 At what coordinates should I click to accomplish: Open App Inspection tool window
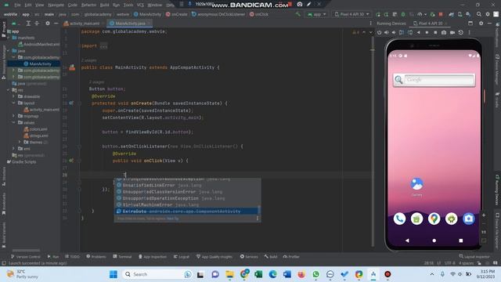coord(153,257)
